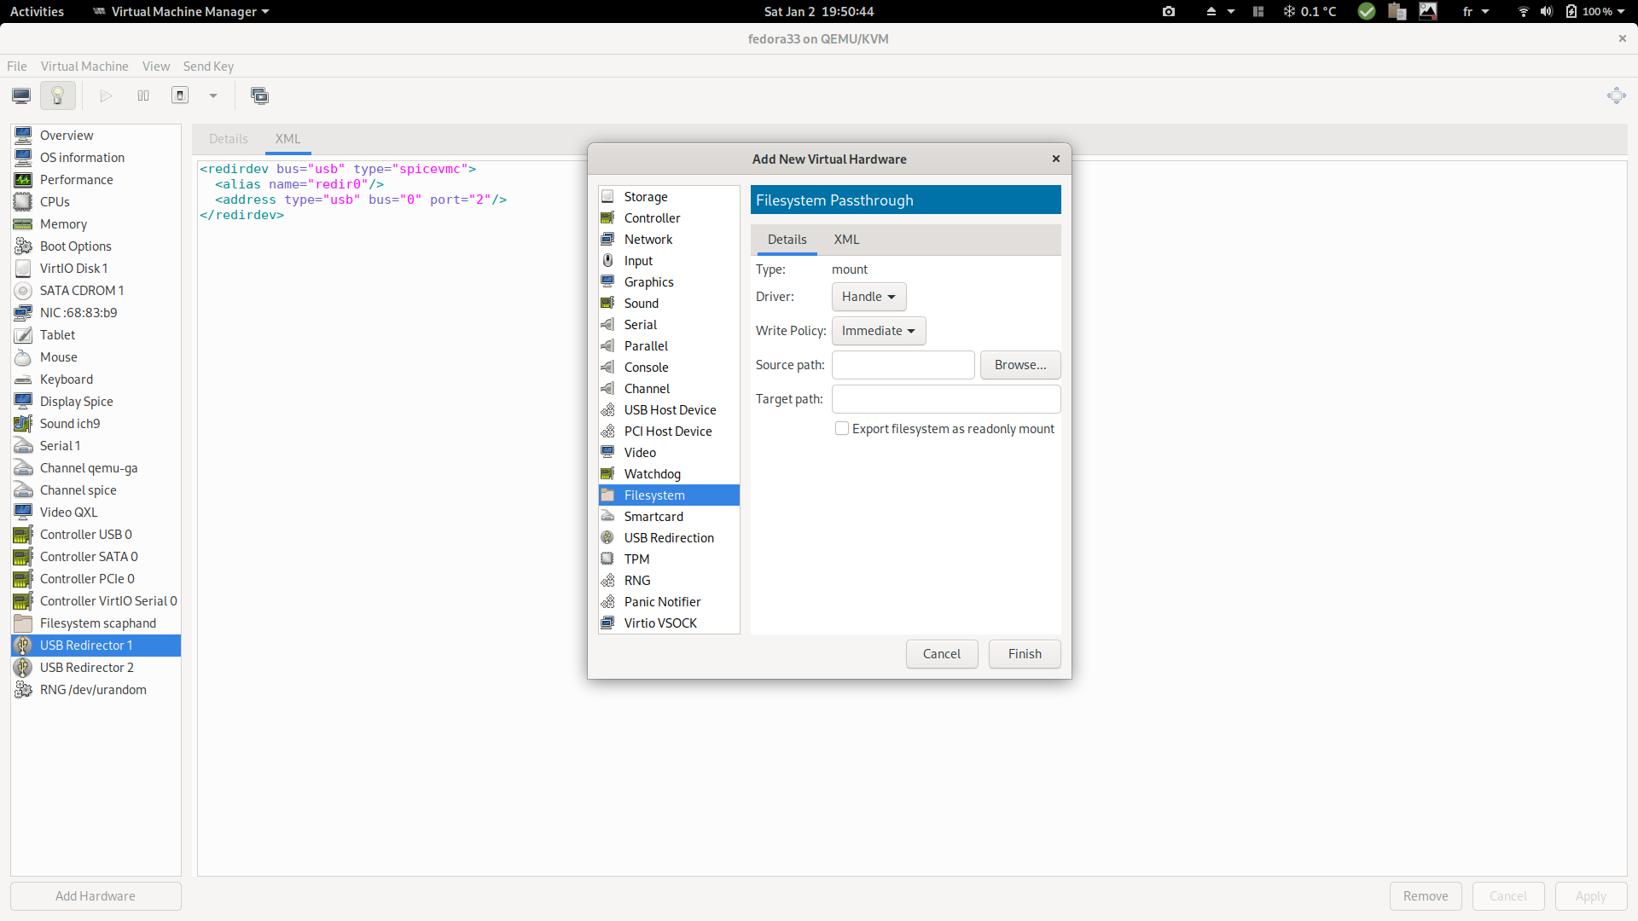Choose Graphics hardware type
The image size is (1638, 921).
(669, 281)
